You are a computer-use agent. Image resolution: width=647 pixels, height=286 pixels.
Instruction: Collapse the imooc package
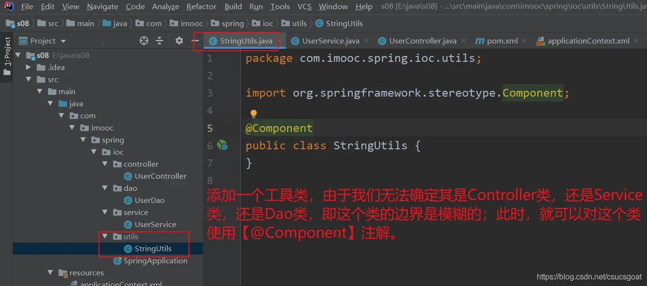point(72,128)
